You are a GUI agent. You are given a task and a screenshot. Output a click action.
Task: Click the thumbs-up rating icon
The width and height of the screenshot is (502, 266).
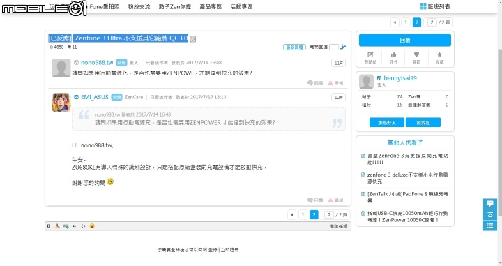393,54
